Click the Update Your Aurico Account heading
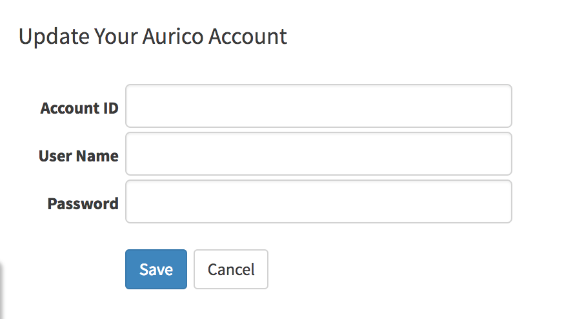 [152, 36]
